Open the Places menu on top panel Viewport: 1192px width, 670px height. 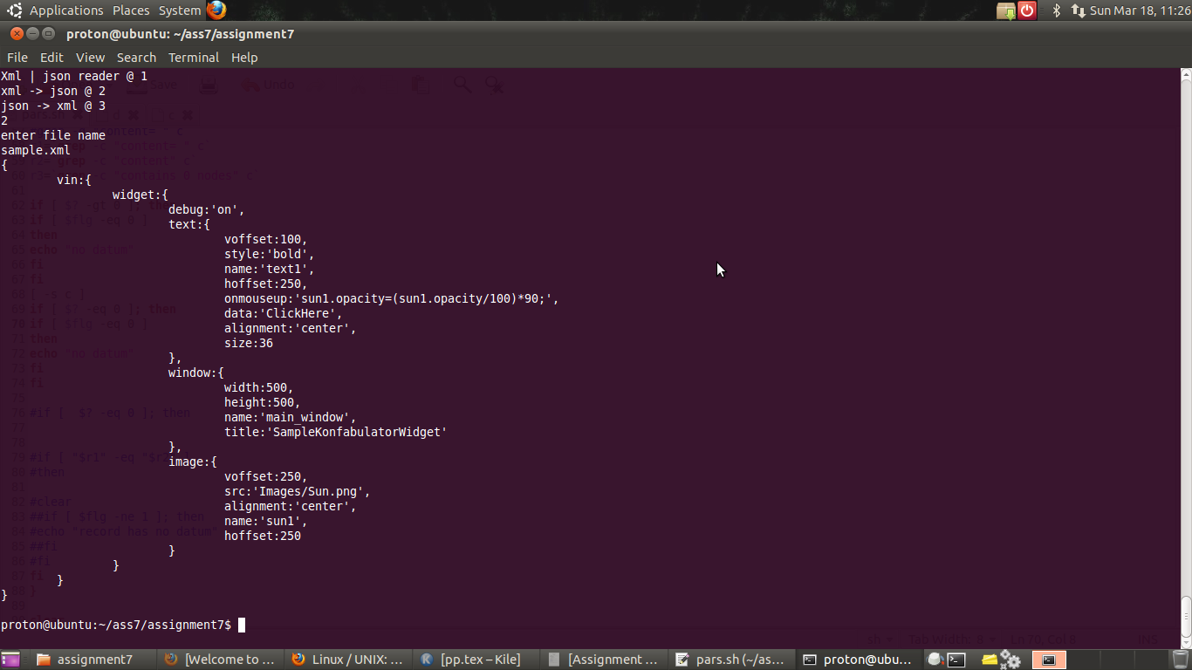(x=131, y=10)
